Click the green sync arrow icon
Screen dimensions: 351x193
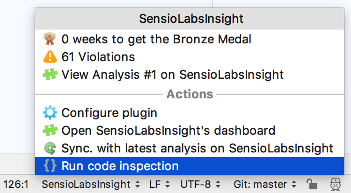50,148
